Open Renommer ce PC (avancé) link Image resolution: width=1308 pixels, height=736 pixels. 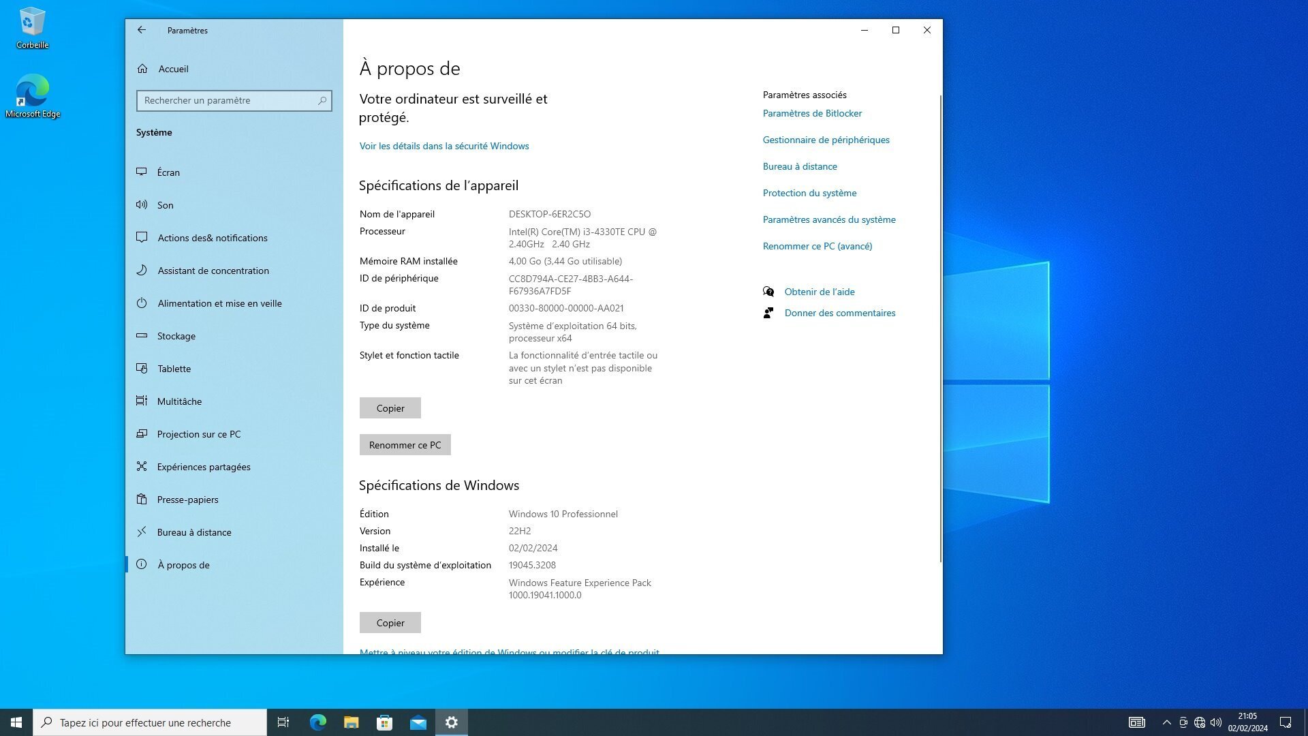pos(817,246)
